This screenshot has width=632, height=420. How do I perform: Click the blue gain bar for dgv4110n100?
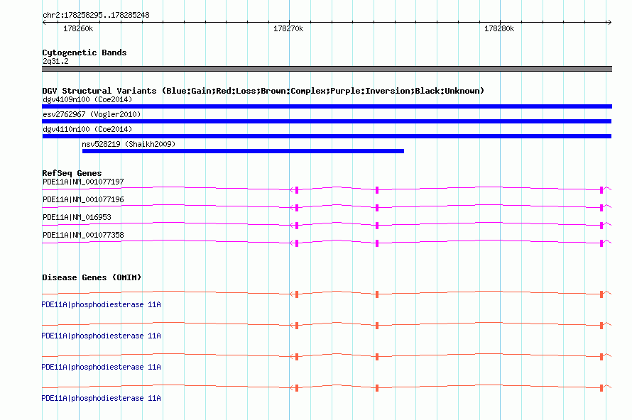coord(327,136)
